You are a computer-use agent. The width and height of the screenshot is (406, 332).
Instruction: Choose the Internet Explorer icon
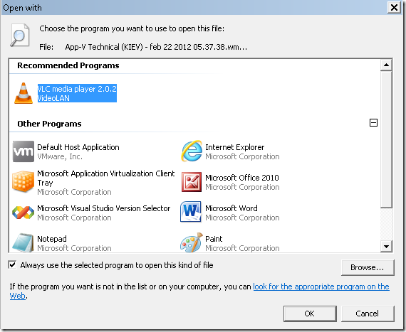(192, 151)
